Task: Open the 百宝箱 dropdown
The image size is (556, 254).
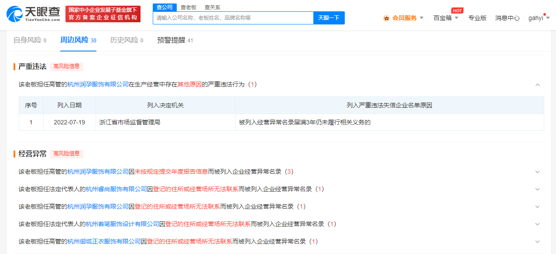Action: click(x=444, y=17)
